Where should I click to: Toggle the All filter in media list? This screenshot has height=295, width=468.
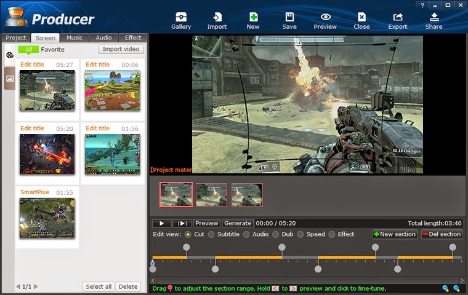click(x=28, y=49)
